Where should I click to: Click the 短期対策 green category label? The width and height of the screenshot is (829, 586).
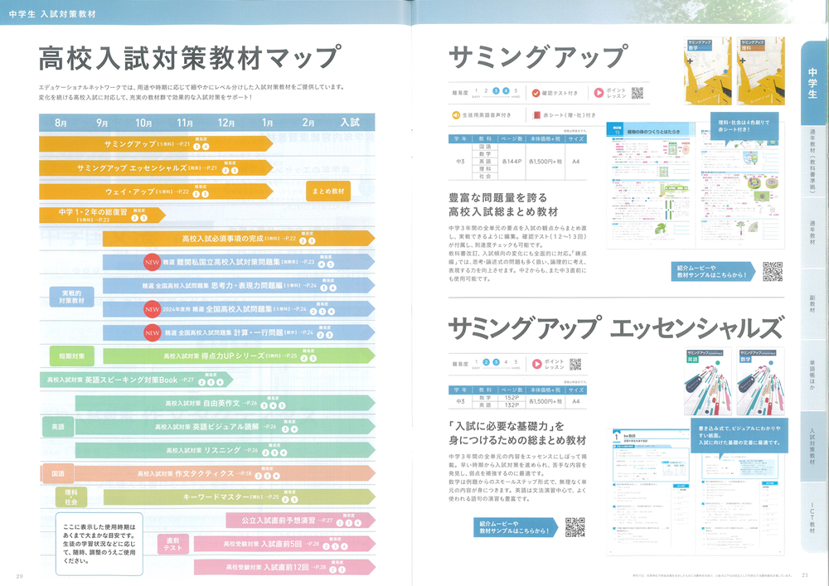(x=71, y=356)
